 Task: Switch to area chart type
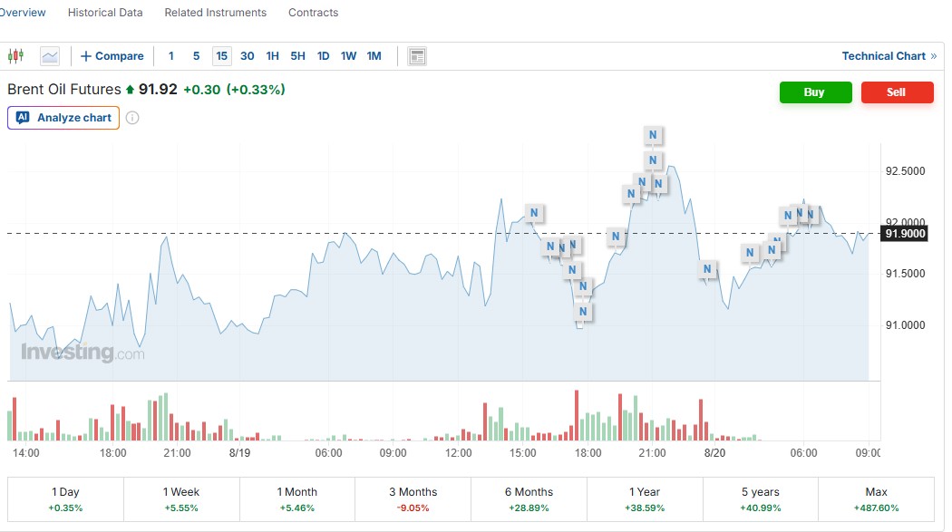(x=50, y=56)
